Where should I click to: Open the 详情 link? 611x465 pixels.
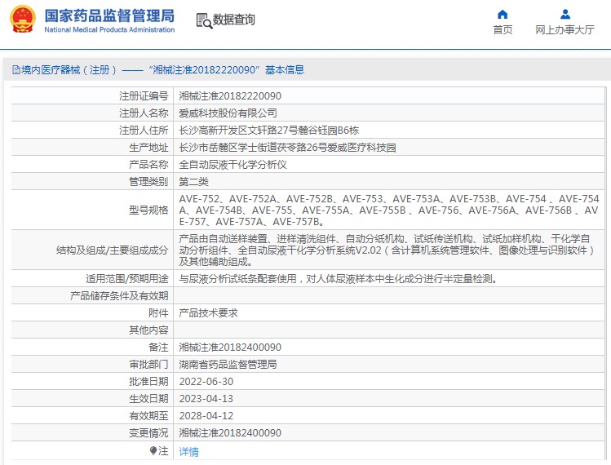(x=188, y=451)
